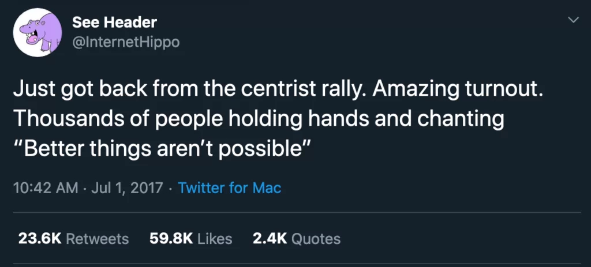The height and width of the screenshot is (267, 591).
Task: Open the @InternetHippo handle link
Action: pos(126,41)
